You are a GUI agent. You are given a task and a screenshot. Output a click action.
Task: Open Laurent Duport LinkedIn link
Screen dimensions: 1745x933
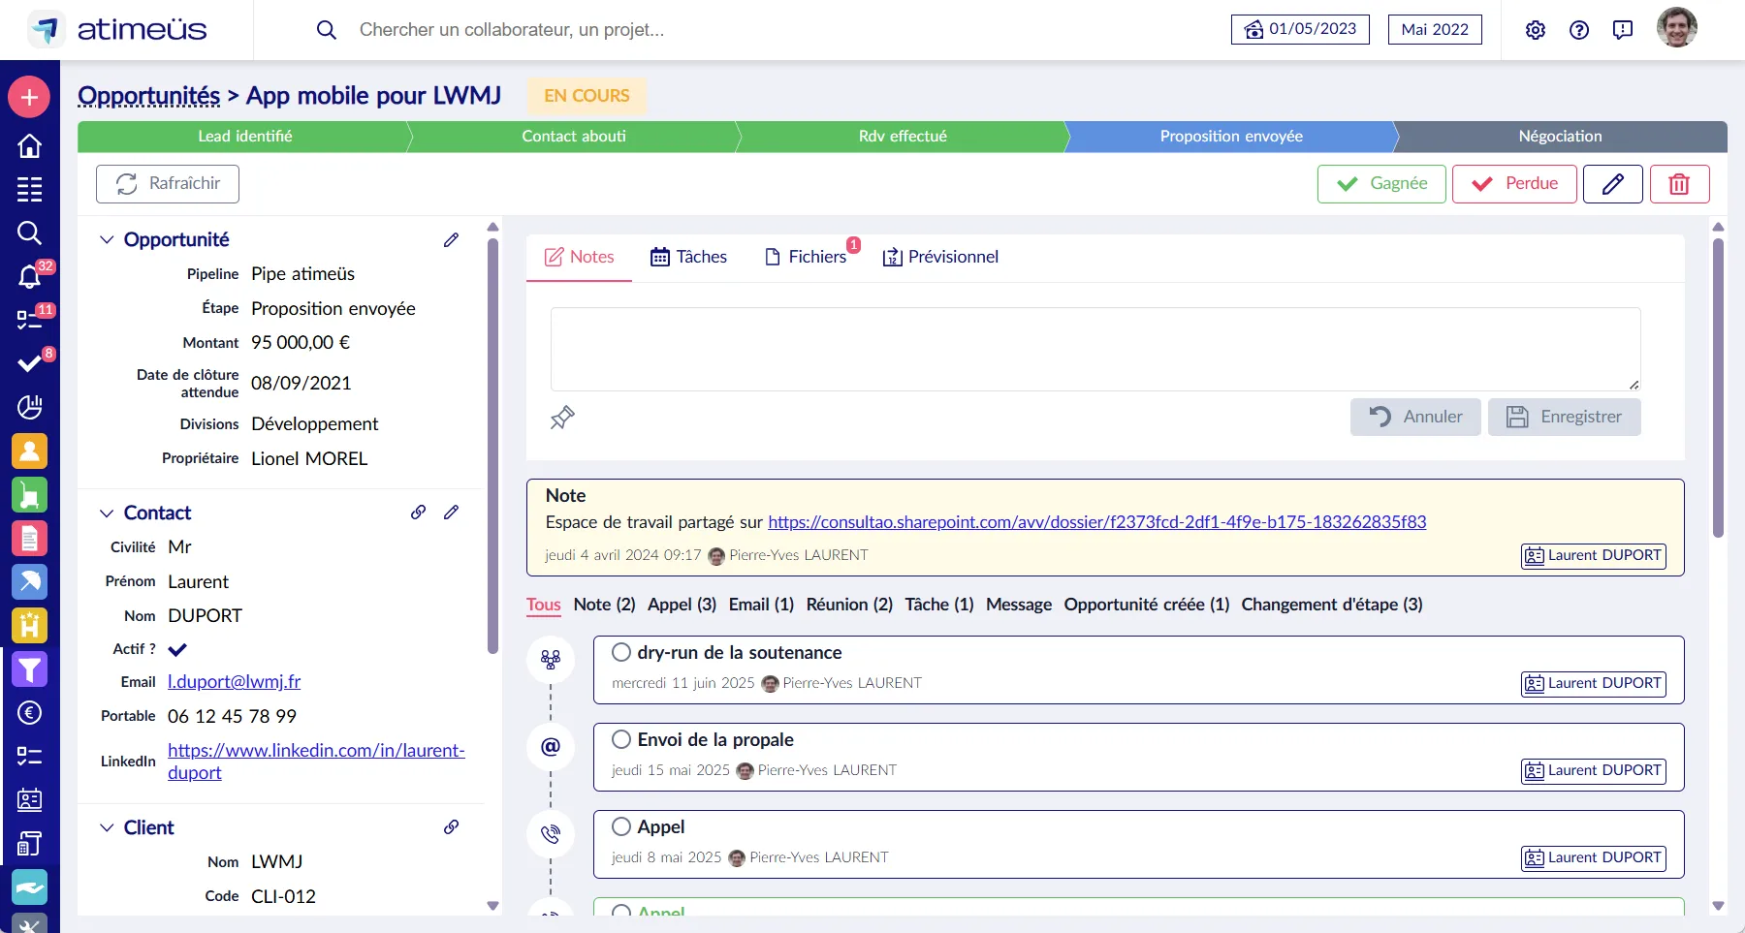coord(316,762)
